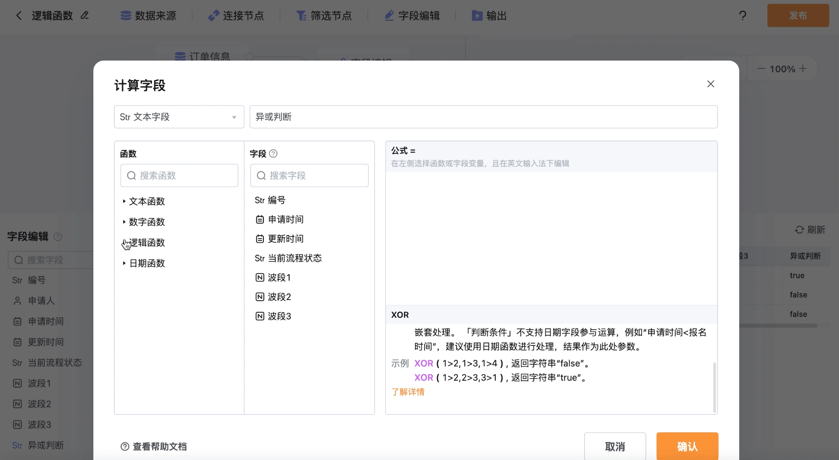This screenshot has height=460, width=839.
Task: Expand the 逻辑函数 category
Action: point(144,242)
